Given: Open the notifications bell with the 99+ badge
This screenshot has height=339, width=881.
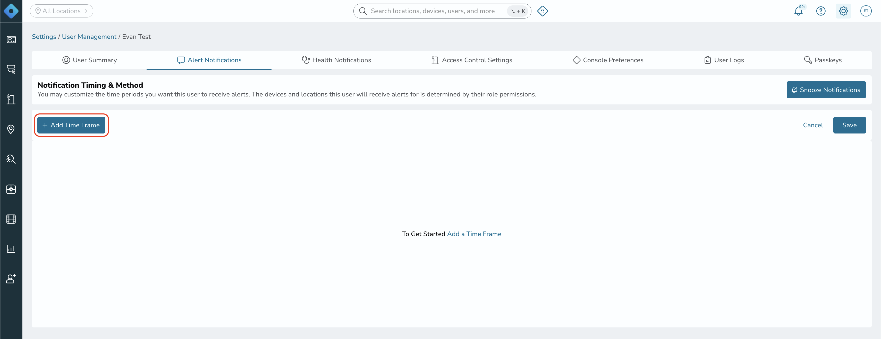Looking at the screenshot, I should pyautogui.click(x=799, y=11).
